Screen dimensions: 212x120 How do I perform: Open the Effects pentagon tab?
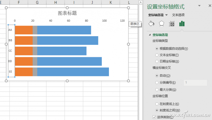[162, 24]
